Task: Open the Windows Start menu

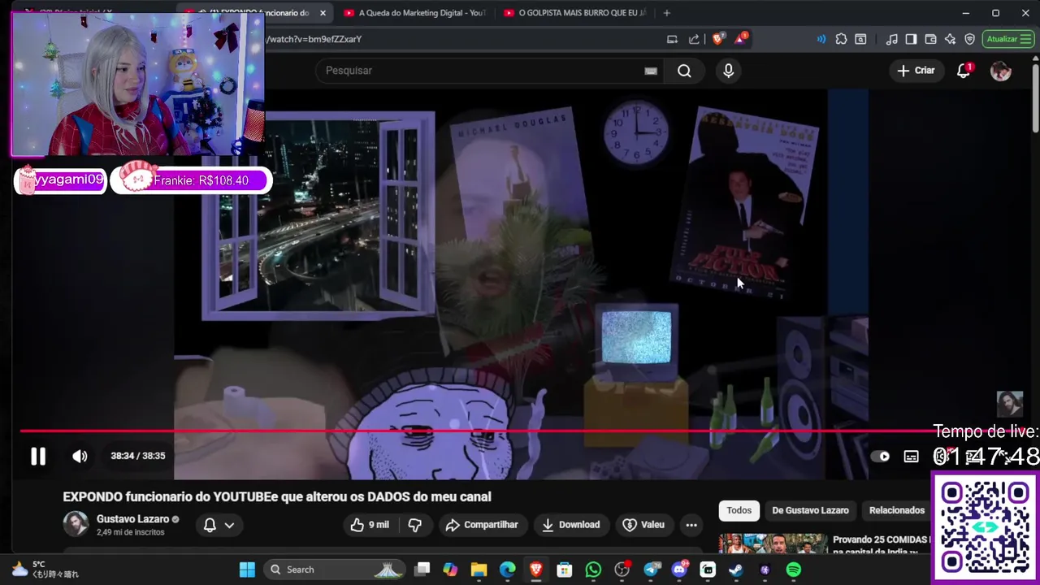Action: pyautogui.click(x=247, y=570)
